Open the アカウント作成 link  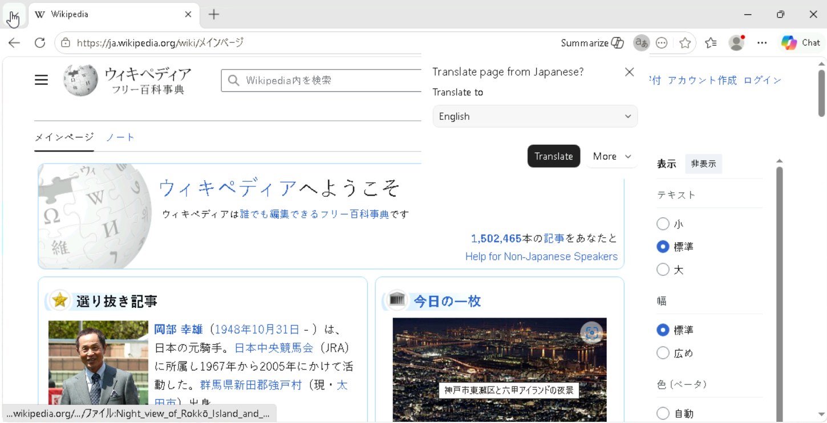(x=702, y=80)
